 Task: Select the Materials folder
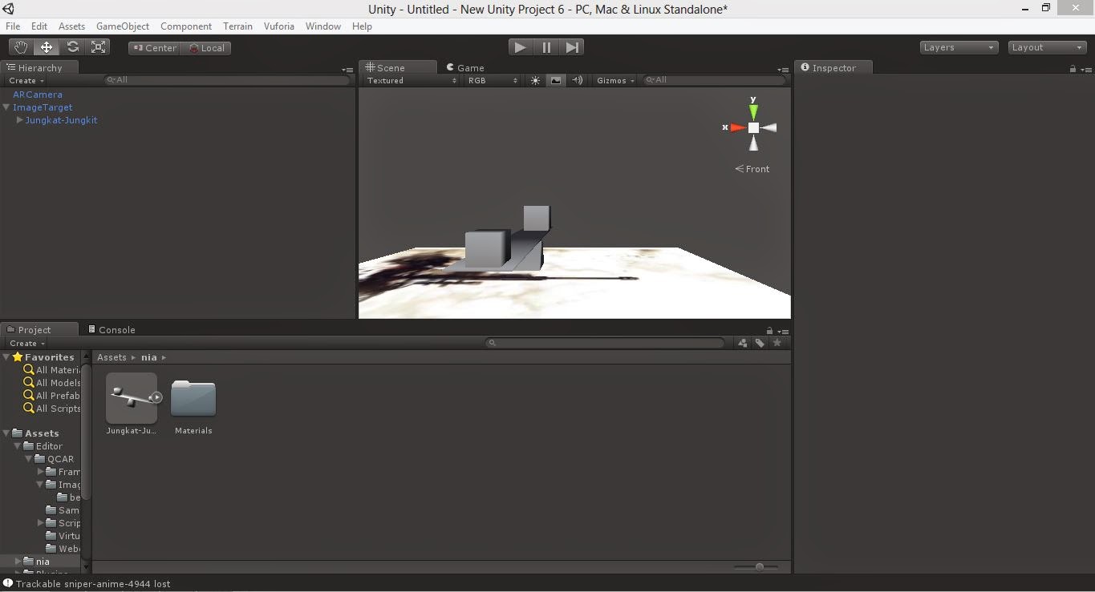click(x=193, y=399)
